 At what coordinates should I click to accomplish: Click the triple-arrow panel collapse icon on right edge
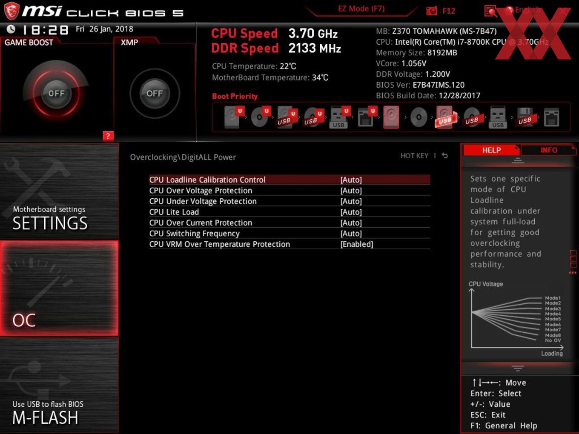tap(573, 273)
